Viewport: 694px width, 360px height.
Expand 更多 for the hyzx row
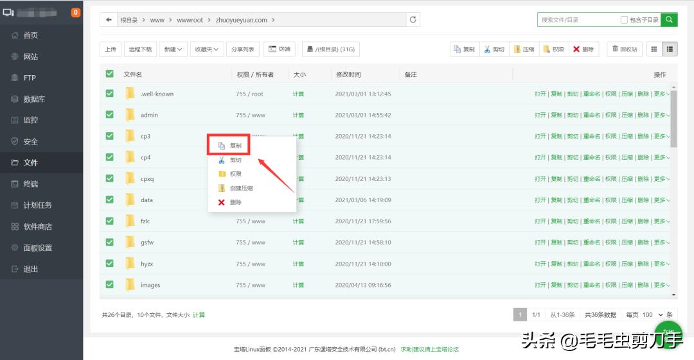click(662, 264)
